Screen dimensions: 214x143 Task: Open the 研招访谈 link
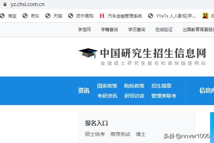coord(134,96)
